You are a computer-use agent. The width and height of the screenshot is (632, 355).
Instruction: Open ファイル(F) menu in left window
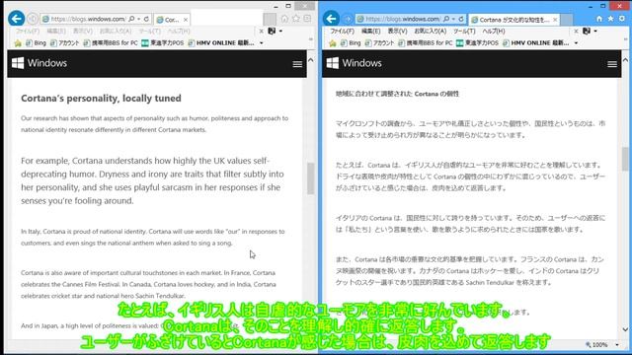click(x=28, y=31)
